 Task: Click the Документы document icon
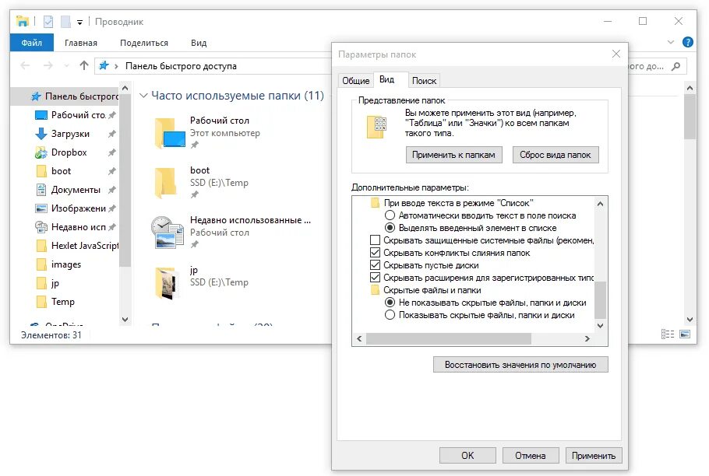(41, 190)
